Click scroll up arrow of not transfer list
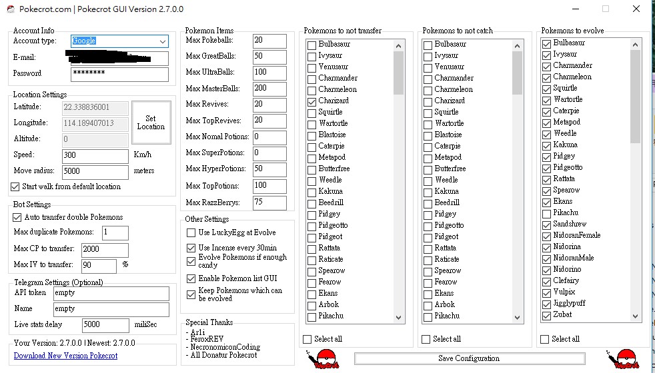Viewport: 655px width, 373px height. coord(398,46)
